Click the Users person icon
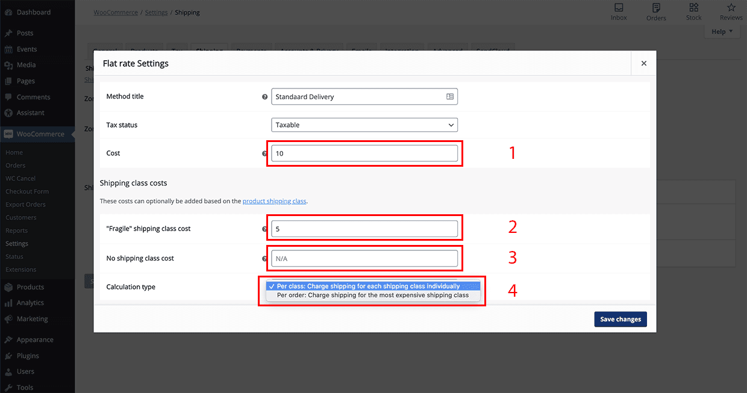 click(x=8, y=371)
